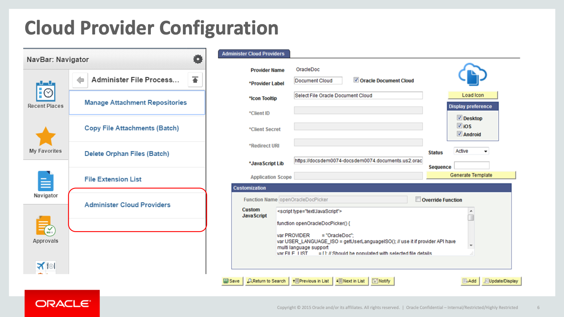Click the Custom JavaScript scrollbar thumb
The width and height of the screenshot is (564, 317).
coord(471,218)
